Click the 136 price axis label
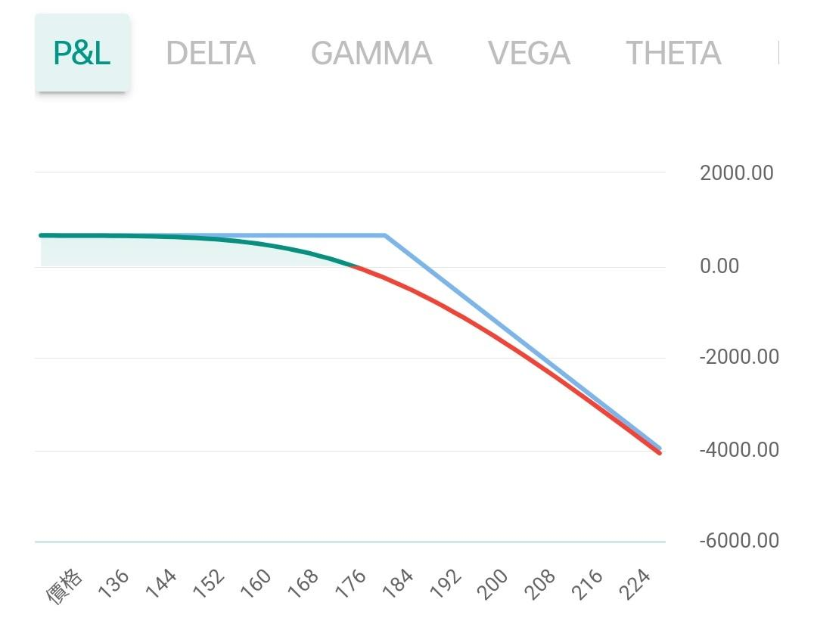This screenshot has width=814, height=621. click(x=114, y=584)
